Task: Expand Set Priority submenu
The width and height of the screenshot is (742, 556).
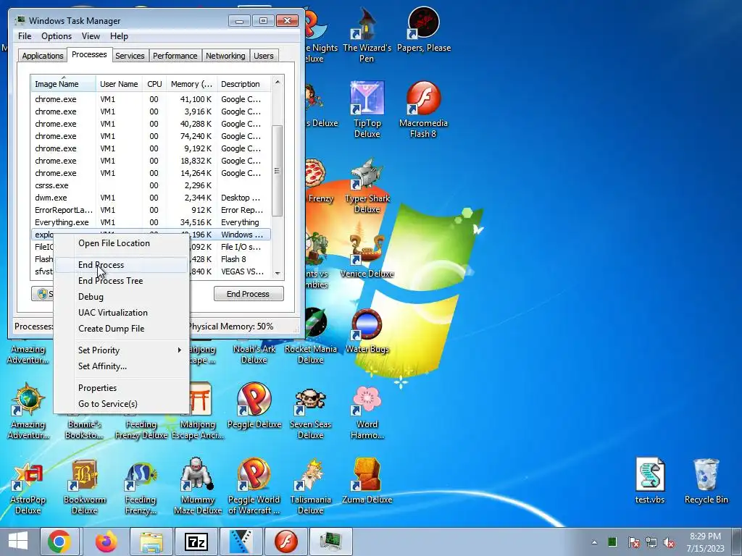Action: click(x=122, y=350)
